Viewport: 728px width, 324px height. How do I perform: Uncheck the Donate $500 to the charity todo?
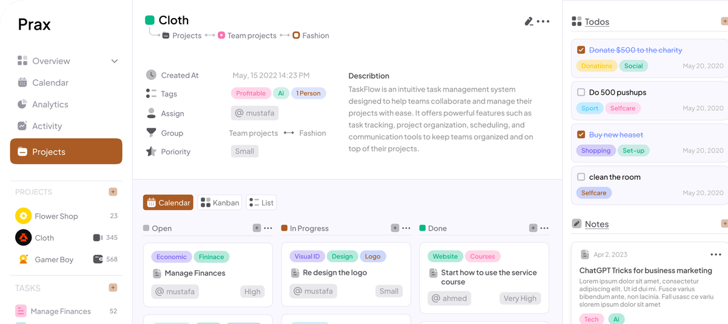581,50
